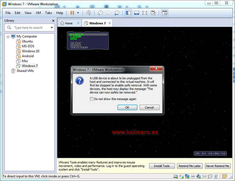
Task: Select Windows 10 in the library tree
Action: 31,51
